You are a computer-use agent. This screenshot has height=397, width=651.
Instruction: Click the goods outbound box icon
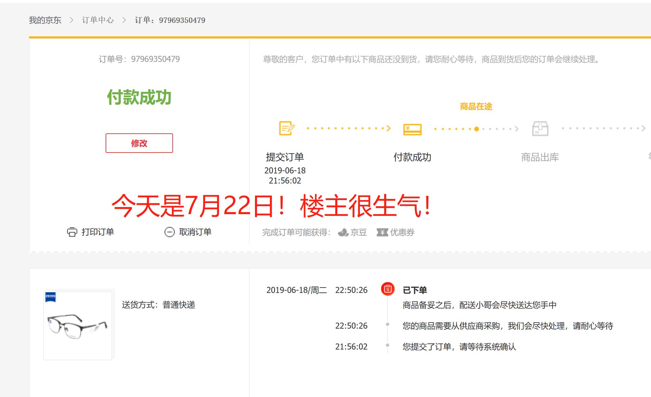coord(540,129)
